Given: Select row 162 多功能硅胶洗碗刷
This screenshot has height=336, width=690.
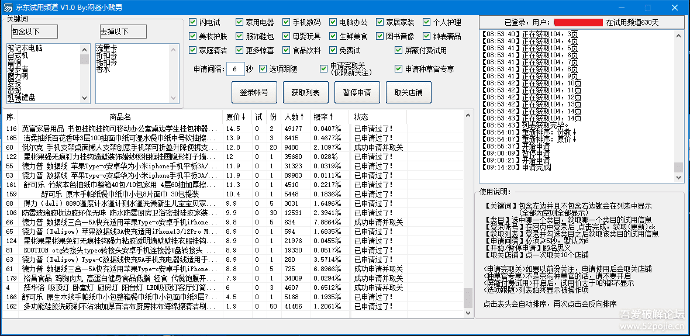Looking at the screenshot, I should [233, 306].
